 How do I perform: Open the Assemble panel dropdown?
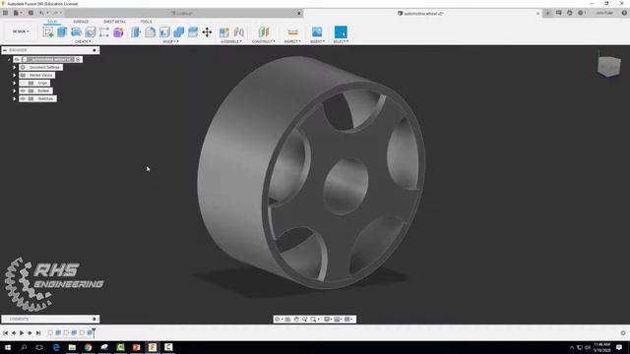point(231,41)
